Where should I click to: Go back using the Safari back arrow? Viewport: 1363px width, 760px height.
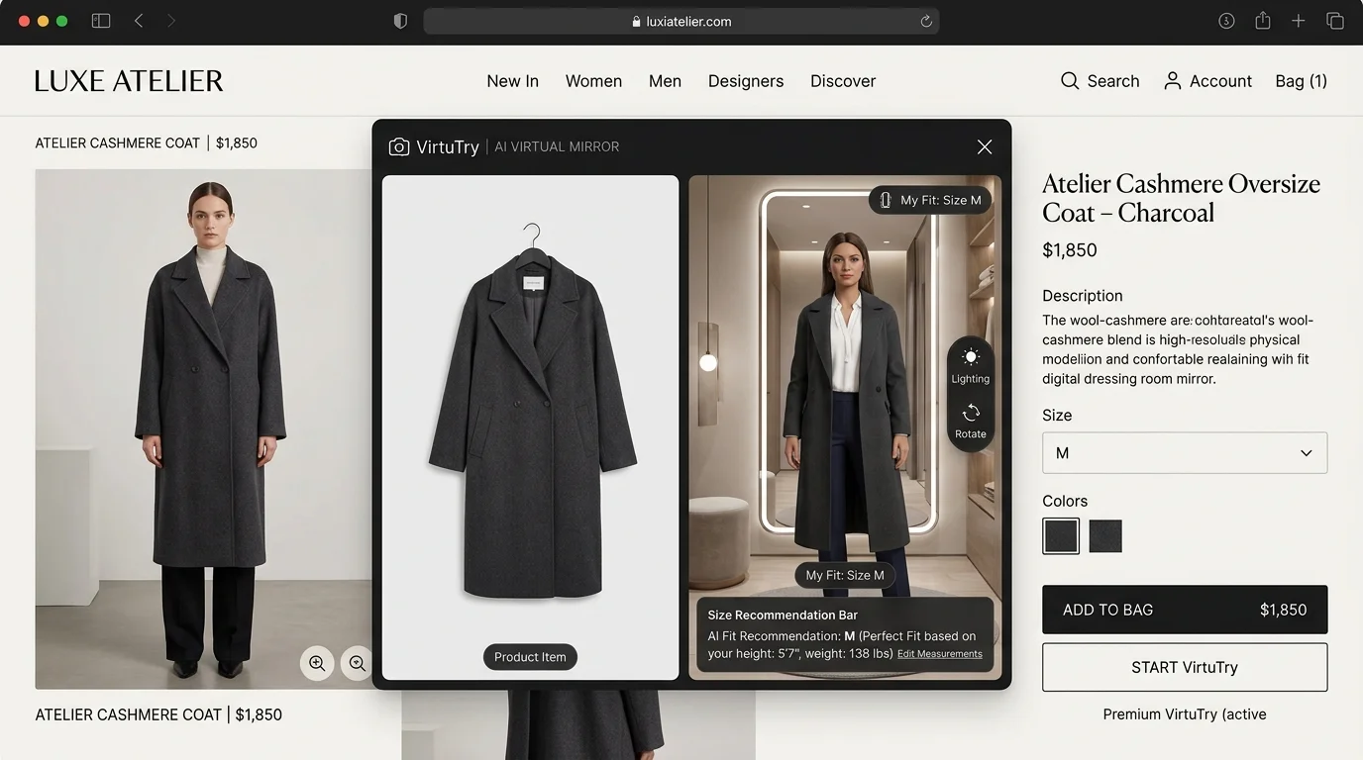pyautogui.click(x=139, y=21)
